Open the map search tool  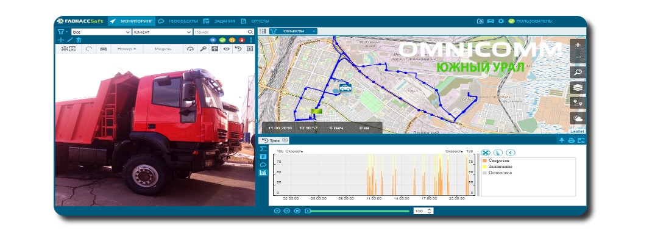pos(578,73)
